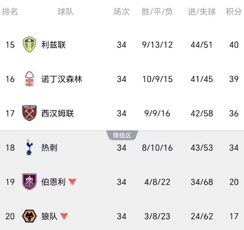Click the Tottenham cockerel crest
Image resolution: width=244 pixels, height=230 pixels.
tap(29, 148)
